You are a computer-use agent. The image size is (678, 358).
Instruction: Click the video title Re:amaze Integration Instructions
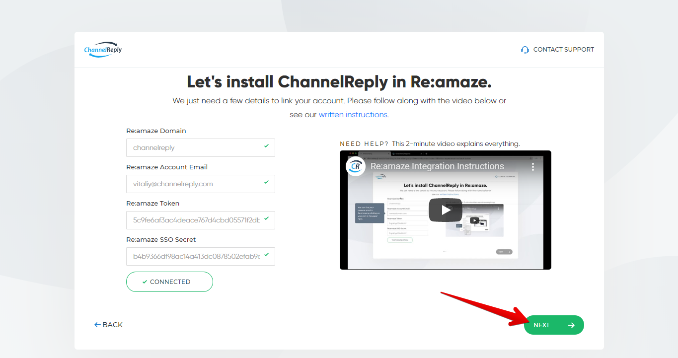point(437,166)
